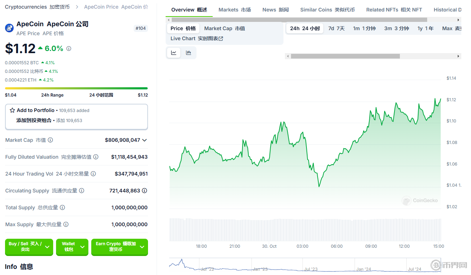Select Market Cap chart mode
The width and height of the screenshot is (471, 275).
(225, 28)
